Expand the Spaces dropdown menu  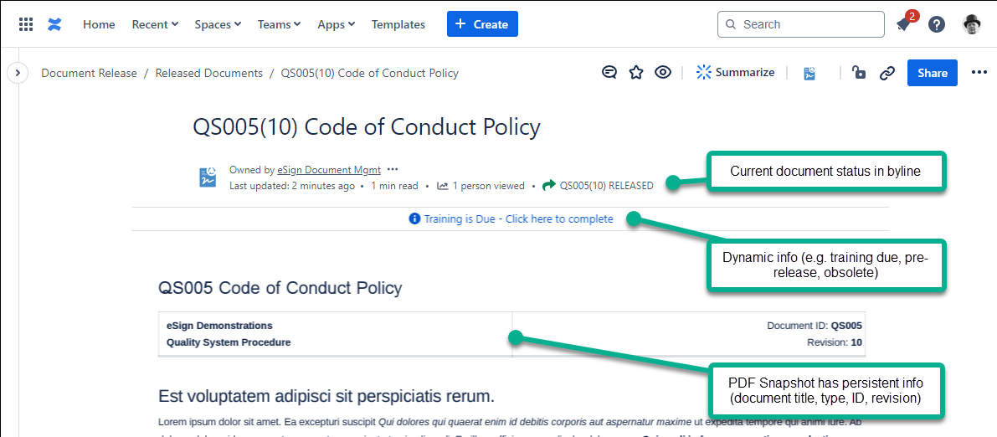pos(218,24)
